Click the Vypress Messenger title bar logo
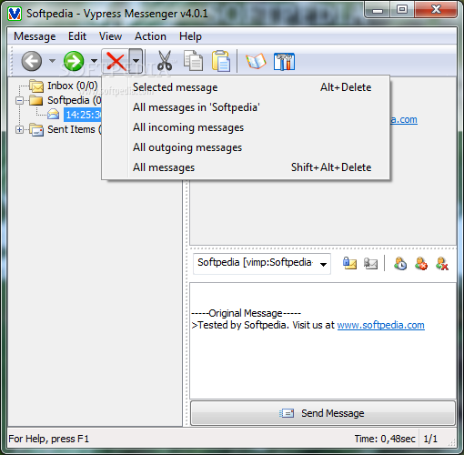 [15, 14]
